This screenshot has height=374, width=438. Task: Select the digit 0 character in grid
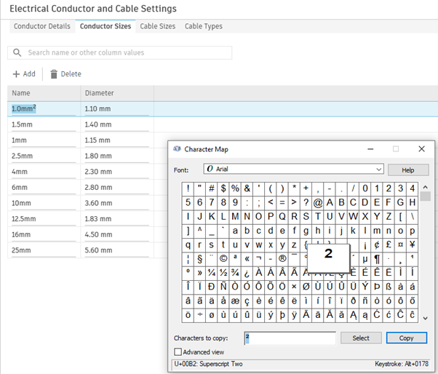pos(365,188)
